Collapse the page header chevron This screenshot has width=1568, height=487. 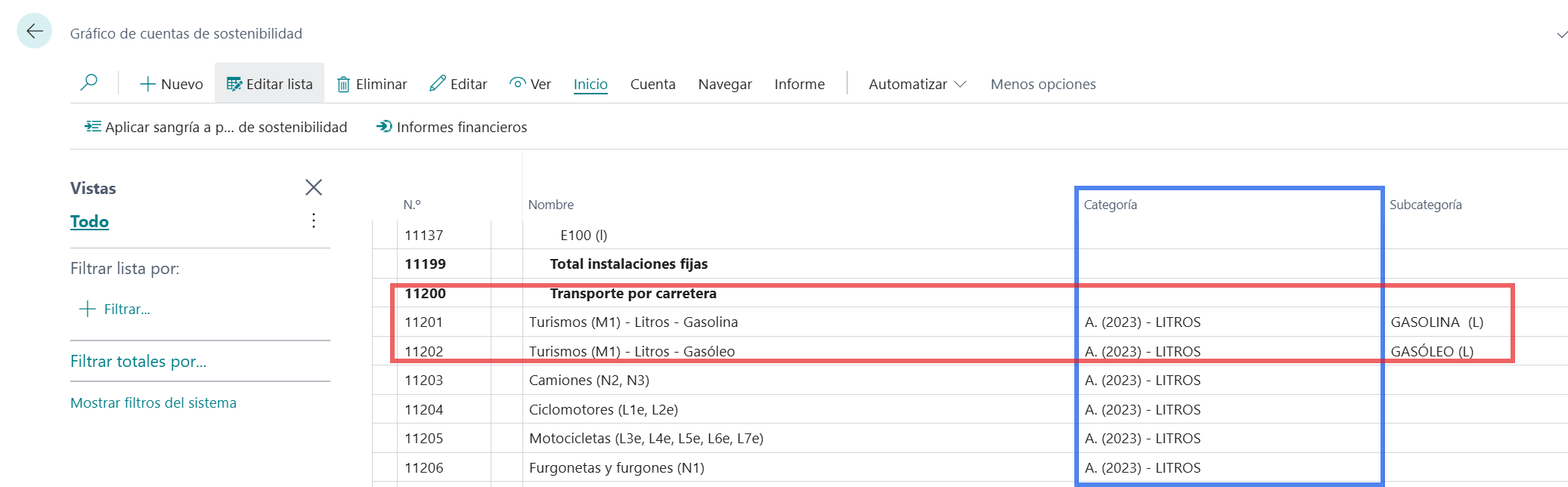point(1562,35)
